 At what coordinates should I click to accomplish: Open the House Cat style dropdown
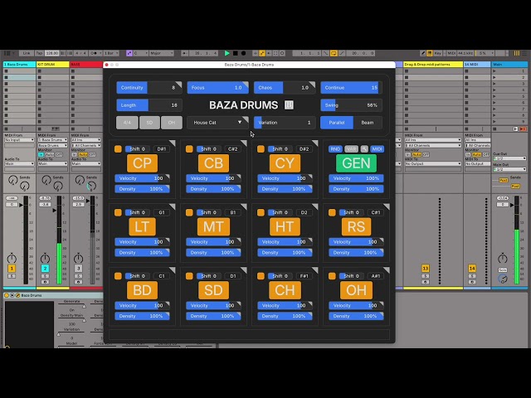point(217,123)
